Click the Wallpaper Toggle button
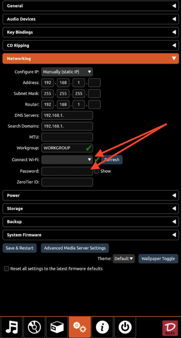 pos(158,259)
